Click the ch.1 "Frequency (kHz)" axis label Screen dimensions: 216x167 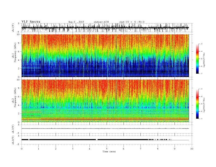[x=15, y=52]
